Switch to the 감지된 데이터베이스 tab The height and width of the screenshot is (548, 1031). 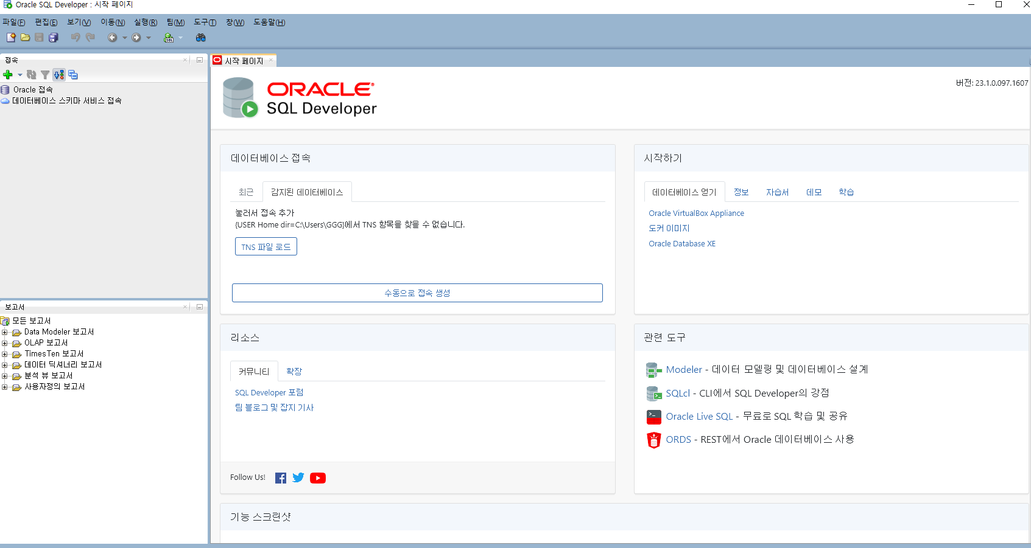[x=307, y=192]
